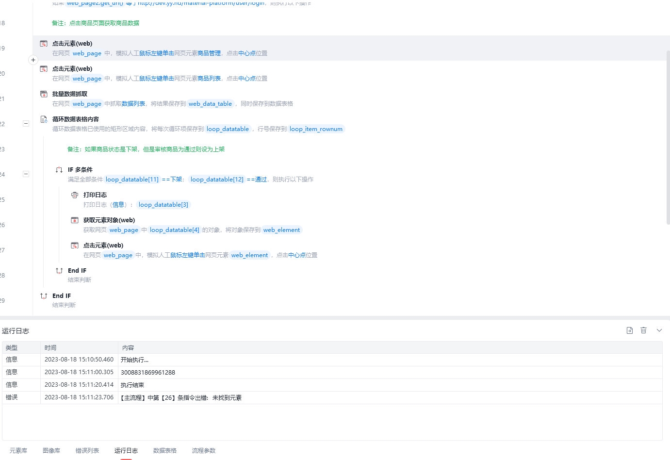The width and height of the screenshot is (670, 460).
Task: Collapse the 运行日志 panel with the chevron
Action: (659, 330)
